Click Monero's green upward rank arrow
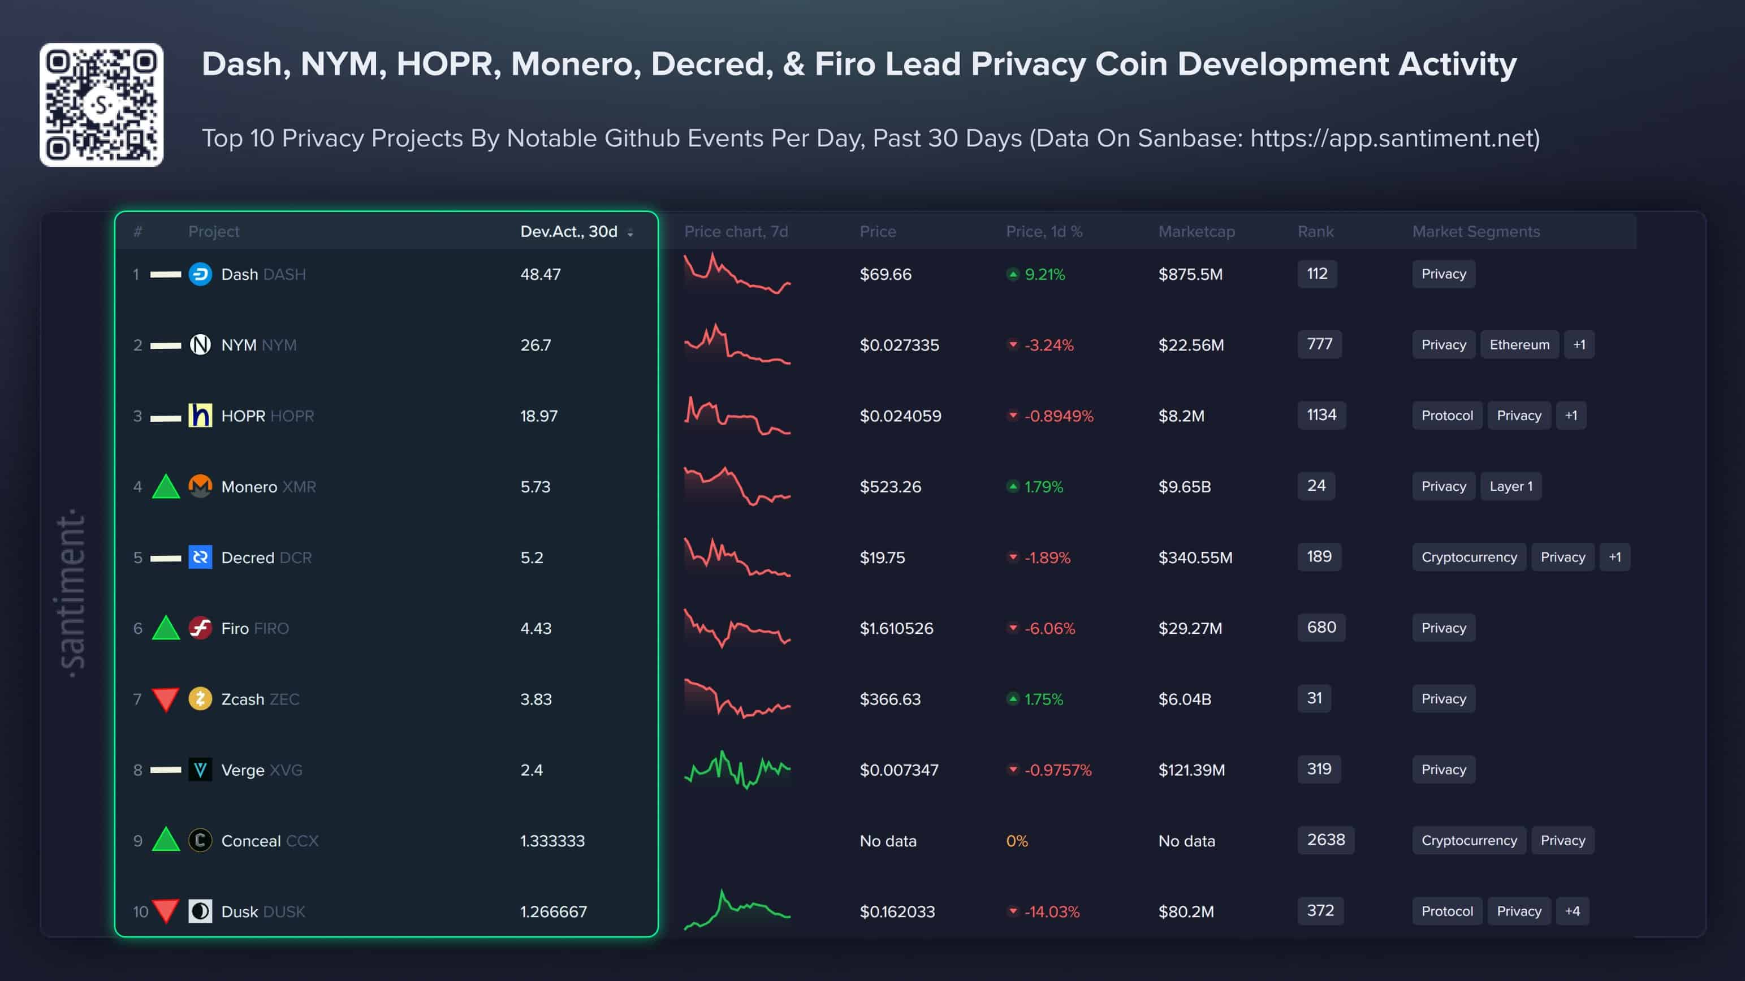 pyautogui.click(x=165, y=486)
